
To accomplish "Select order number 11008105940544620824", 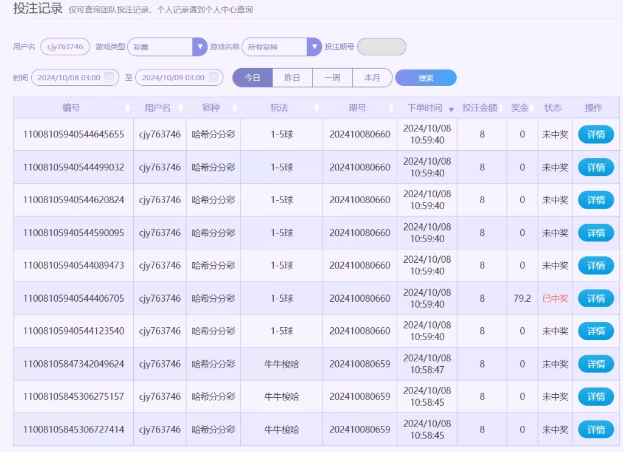I will pos(74,200).
